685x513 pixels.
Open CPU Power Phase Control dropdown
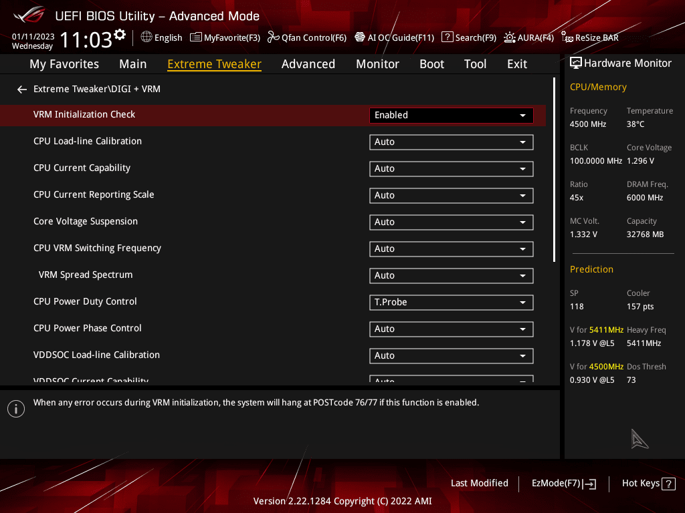[x=452, y=329]
